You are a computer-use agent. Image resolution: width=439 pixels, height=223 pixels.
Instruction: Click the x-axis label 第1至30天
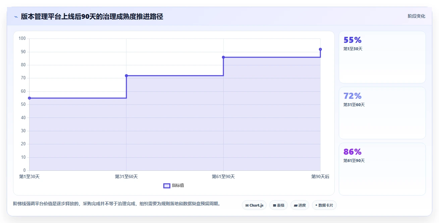click(30, 176)
